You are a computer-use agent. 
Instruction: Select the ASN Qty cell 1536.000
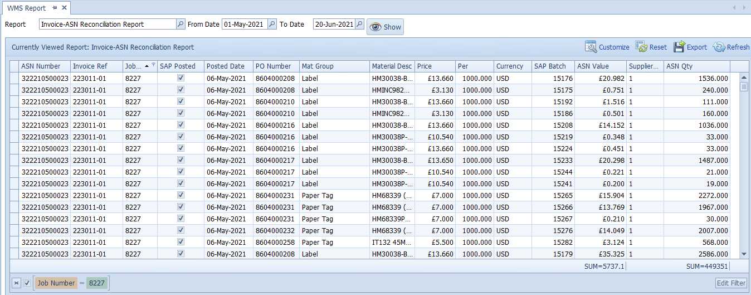(698, 78)
